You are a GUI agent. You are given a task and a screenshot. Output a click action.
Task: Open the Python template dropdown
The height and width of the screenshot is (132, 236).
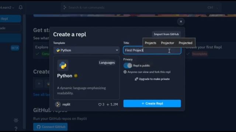coord(86,50)
